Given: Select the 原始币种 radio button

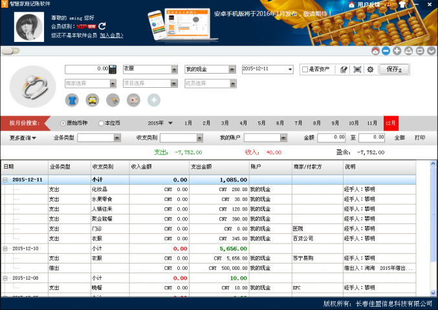Looking at the screenshot, I should (x=63, y=123).
